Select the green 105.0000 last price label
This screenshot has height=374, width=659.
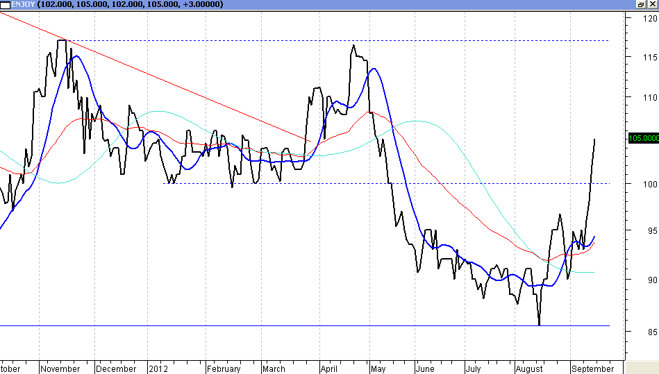[644, 138]
